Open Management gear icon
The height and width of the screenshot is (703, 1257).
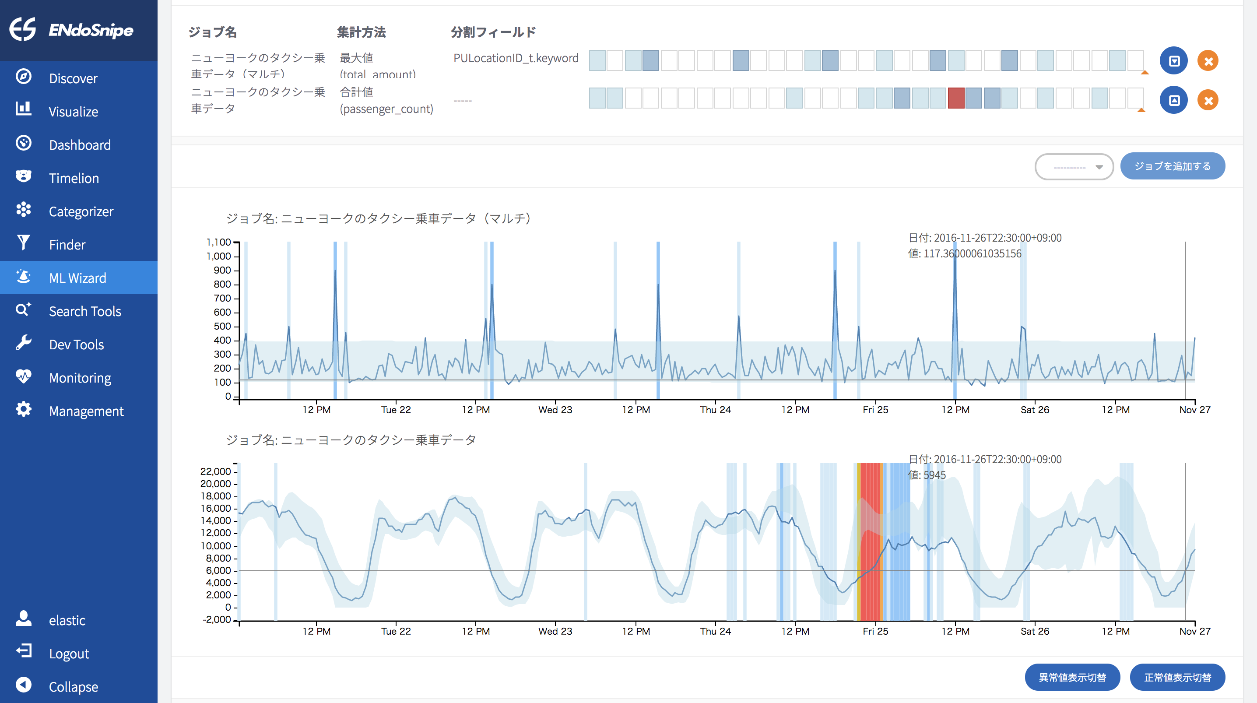pos(24,410)
